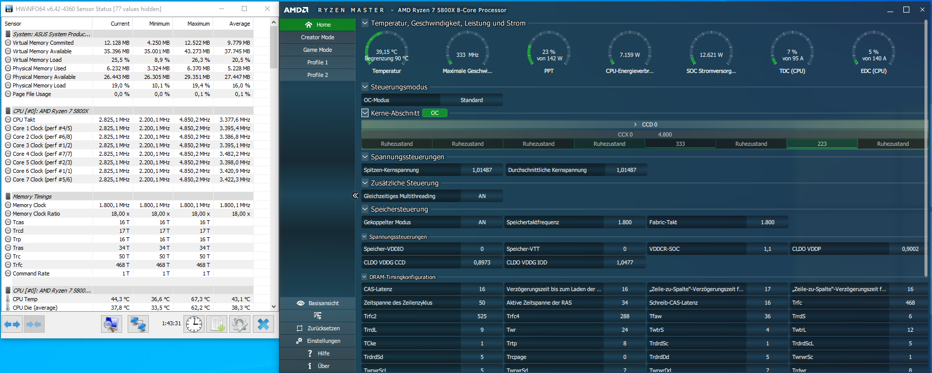932x373 pixels.
Task: Click the core showing 333 MHz
Action: click(x=680, y=144)
